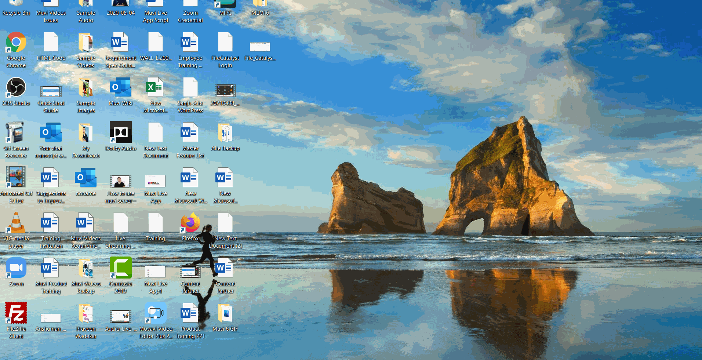Select the Animated Gif Editor icon
702x360 pixels.
pos(16,185)
